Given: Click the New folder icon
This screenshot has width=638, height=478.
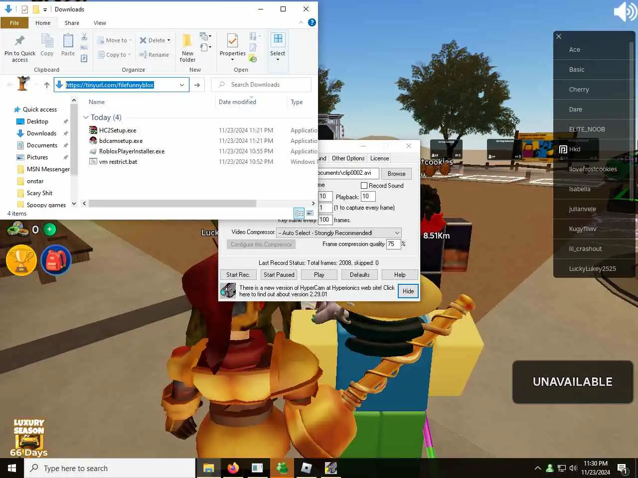Looking at the screenshot, I should click(x=187, y=41).
